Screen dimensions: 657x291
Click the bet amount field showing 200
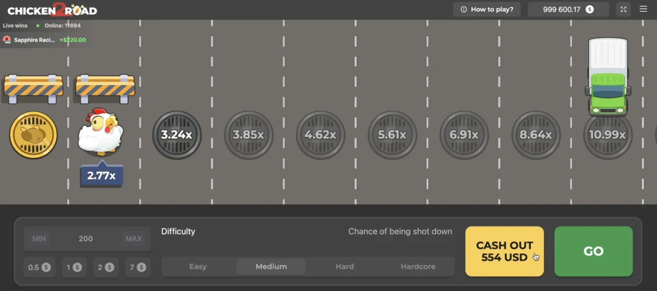pyautogui.click(x=86, y=238)
